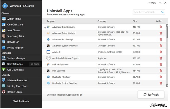
Task: Go to Malware Protection
Action: point(21,80)
